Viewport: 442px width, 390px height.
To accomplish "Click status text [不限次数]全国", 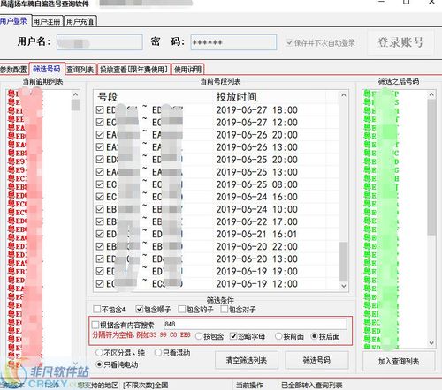I will coord(146,385).
